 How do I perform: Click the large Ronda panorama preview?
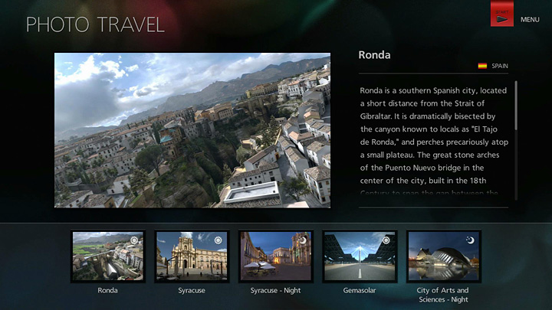point(192,130)
